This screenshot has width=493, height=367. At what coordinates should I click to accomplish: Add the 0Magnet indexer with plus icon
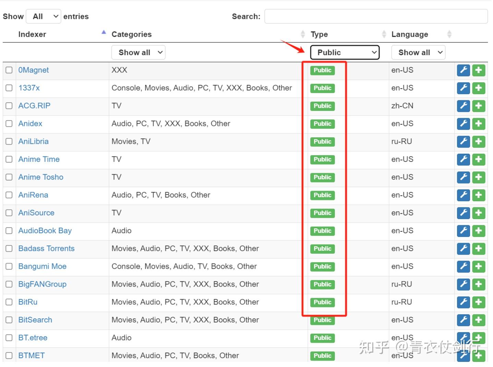(479, 70)
